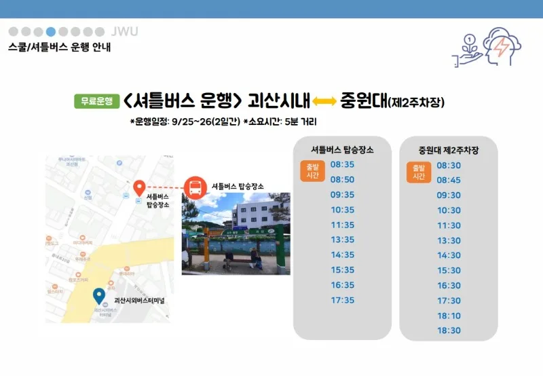Click the 16:35 departure time
Viewport: 543px width, 376px height.
(x=343, y=285)
